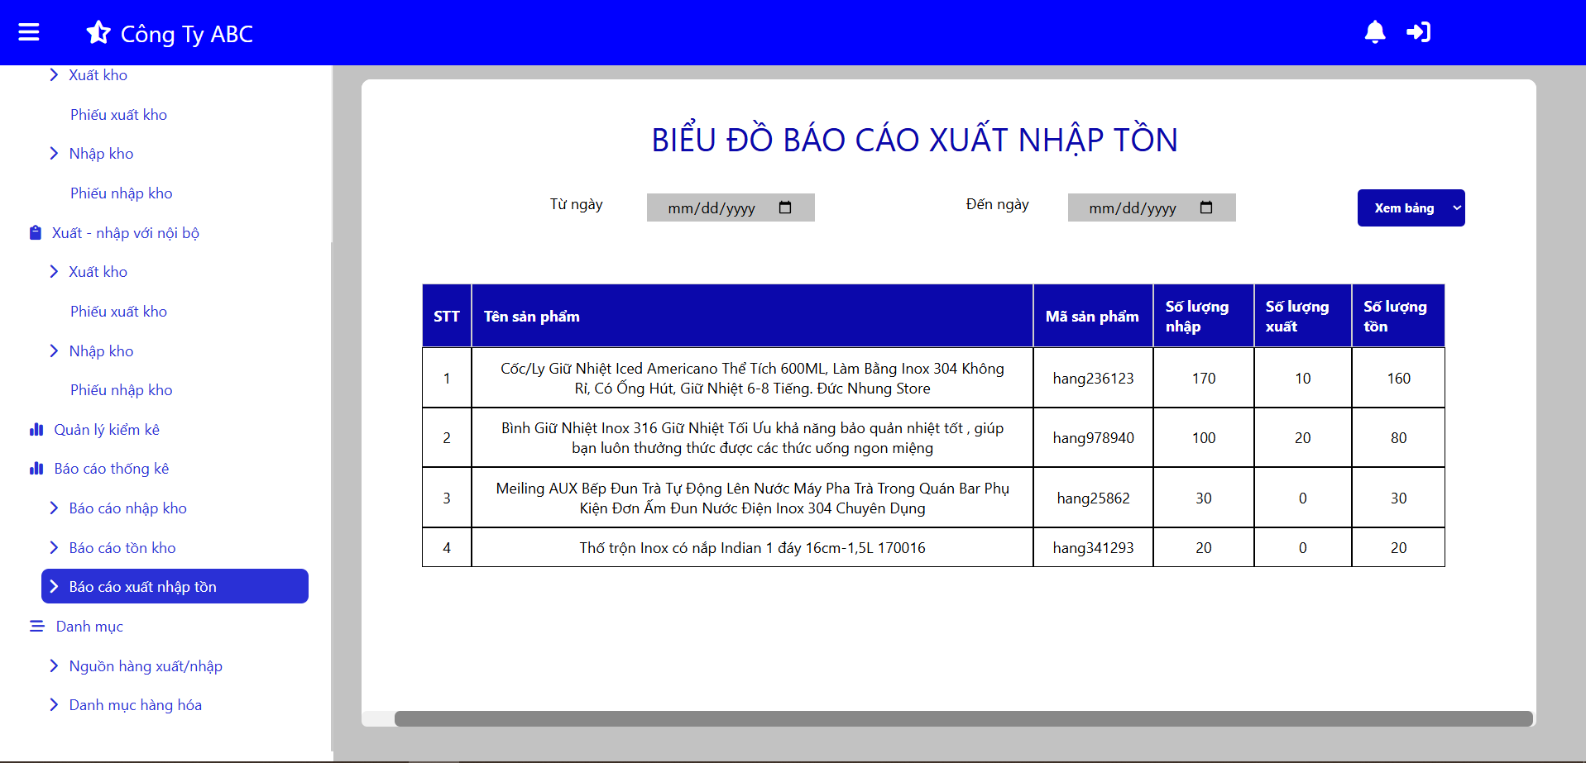This screenshot has height=763, width=1586.
Task: Open the Xem bảng dropdown arrow
Action: click(x=1456, y=208)
